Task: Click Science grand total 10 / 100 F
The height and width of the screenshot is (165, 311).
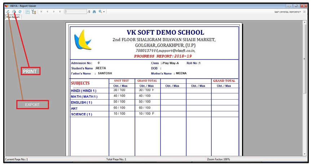Action: (146, 114)
